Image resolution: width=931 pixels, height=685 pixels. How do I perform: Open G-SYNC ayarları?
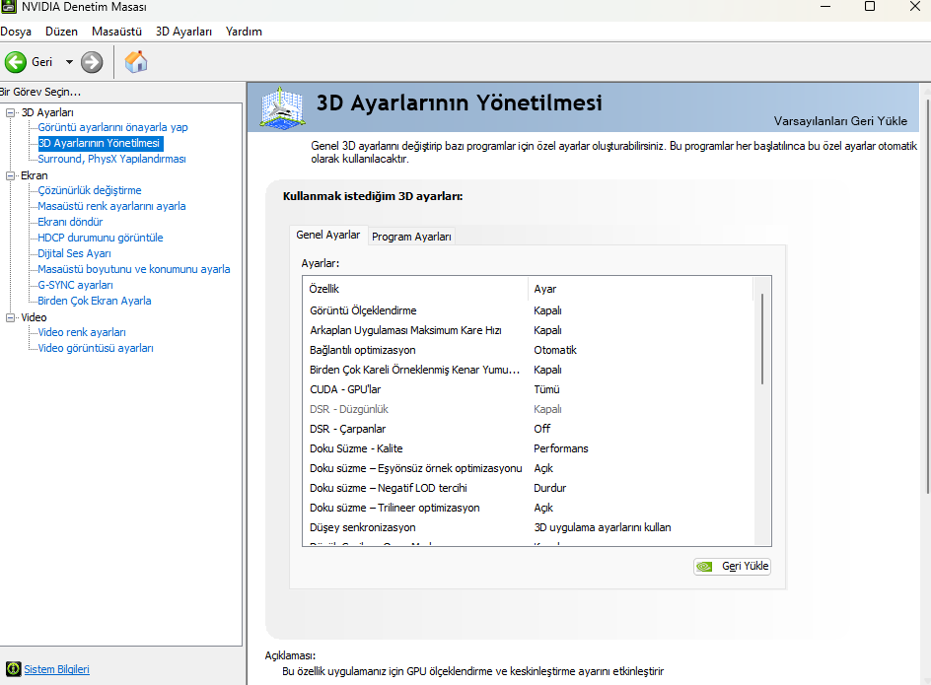tap(75, 285)
